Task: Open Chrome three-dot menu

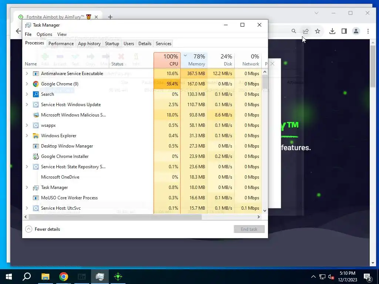Action: click(x=368, y=31)
